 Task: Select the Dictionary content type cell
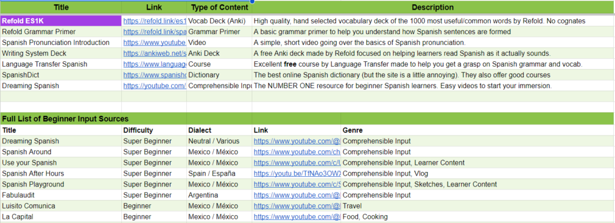pos(219,75)
